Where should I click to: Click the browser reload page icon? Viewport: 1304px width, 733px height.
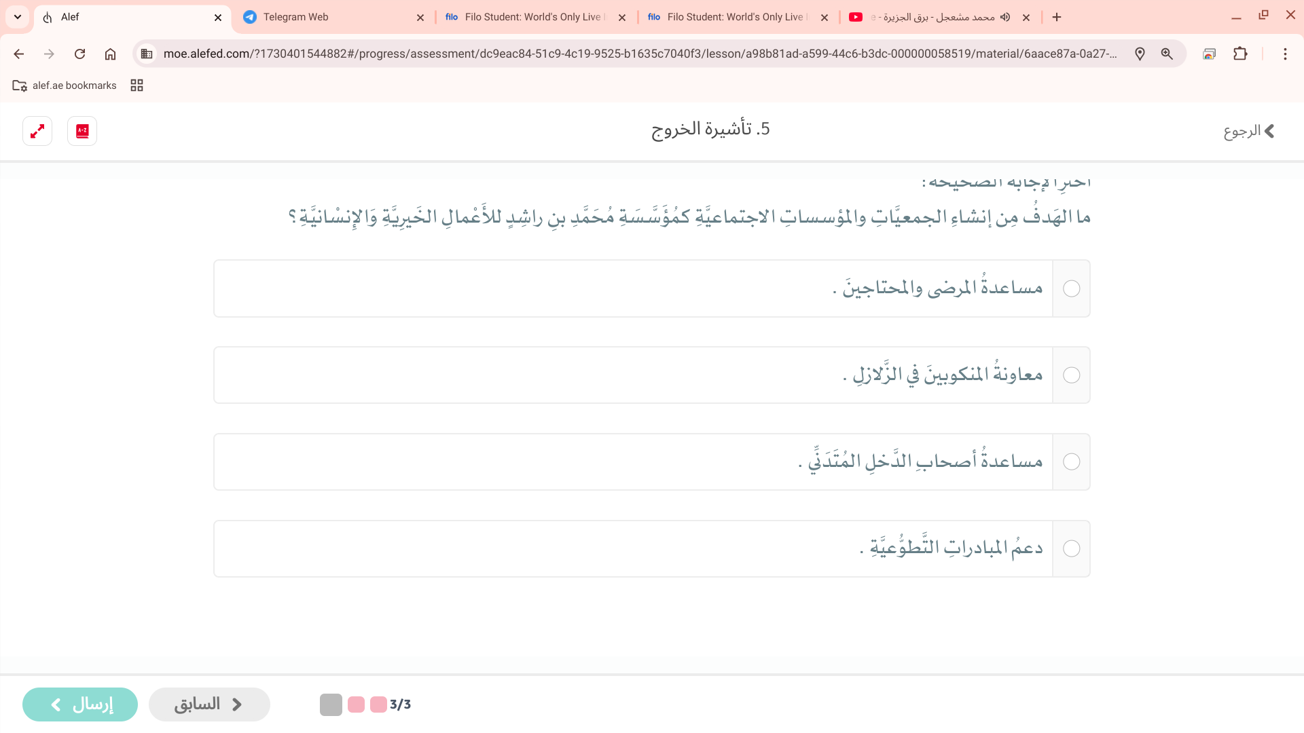[79, 54]
